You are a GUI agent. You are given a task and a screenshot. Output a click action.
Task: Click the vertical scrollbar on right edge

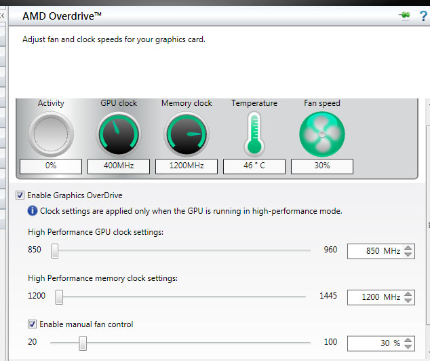coord(428,225)
